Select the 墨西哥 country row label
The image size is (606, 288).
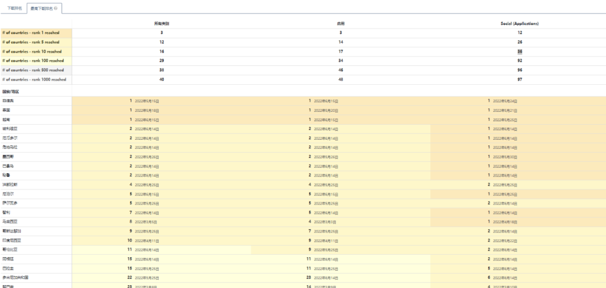[x=8, y=157]
